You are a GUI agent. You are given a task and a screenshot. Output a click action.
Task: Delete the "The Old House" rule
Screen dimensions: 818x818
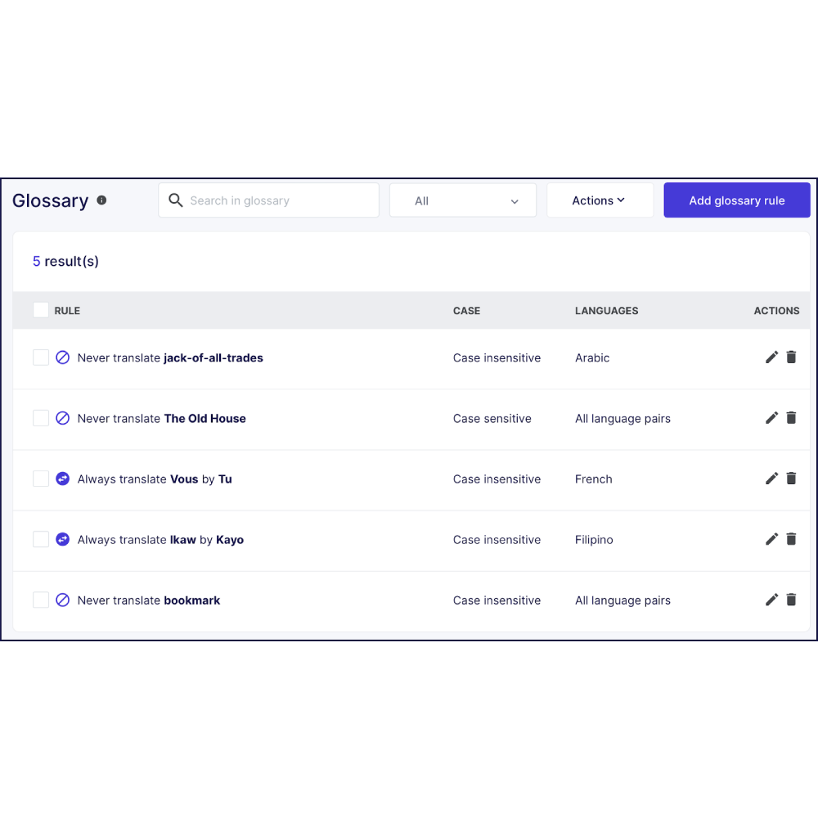pos(791,418)
